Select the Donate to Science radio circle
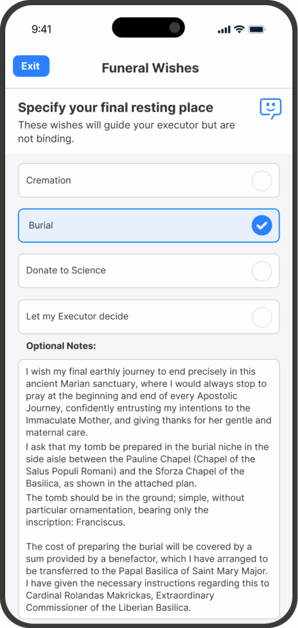The height and width of the screenshot is (628, 298). [x=262, y=270]
